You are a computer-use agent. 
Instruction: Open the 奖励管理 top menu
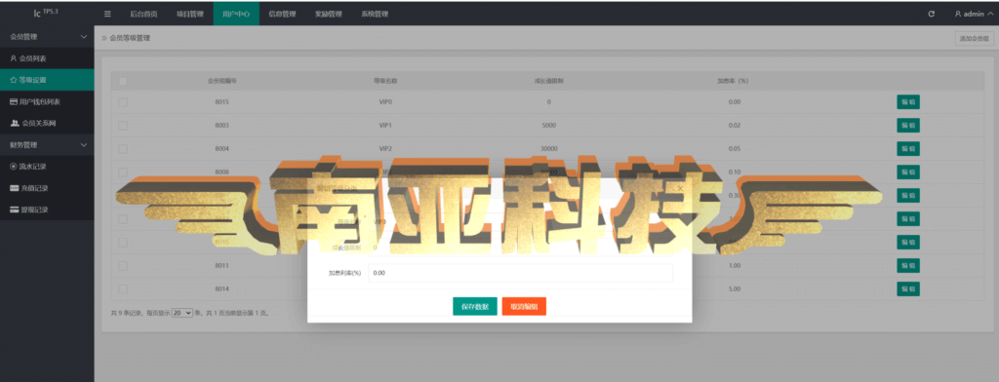pyautogui.click(x=328, y=14)
